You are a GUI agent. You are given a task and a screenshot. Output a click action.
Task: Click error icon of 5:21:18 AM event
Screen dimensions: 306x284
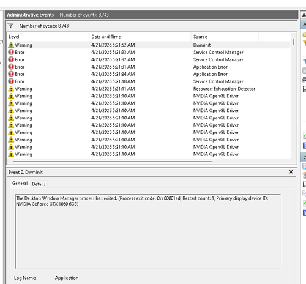tap(11, 81)
